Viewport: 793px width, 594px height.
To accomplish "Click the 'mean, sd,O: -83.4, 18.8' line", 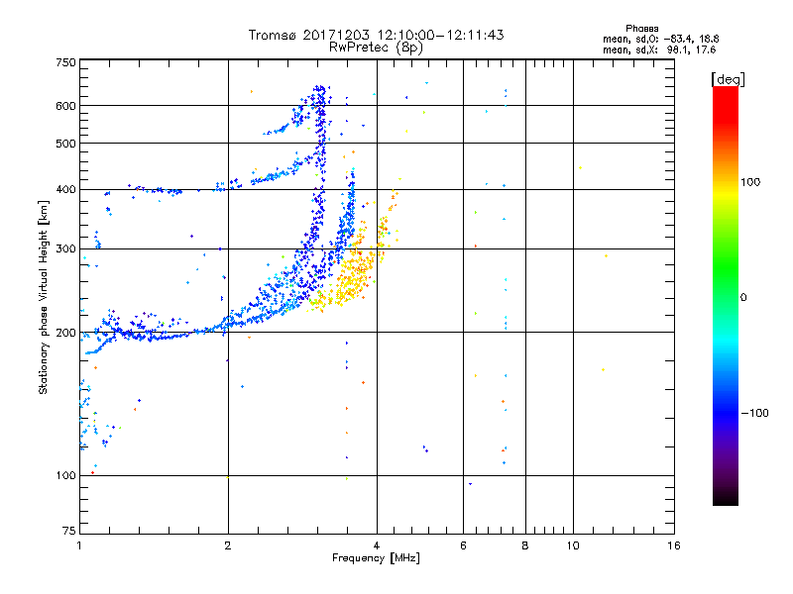I will click(660, 39).
